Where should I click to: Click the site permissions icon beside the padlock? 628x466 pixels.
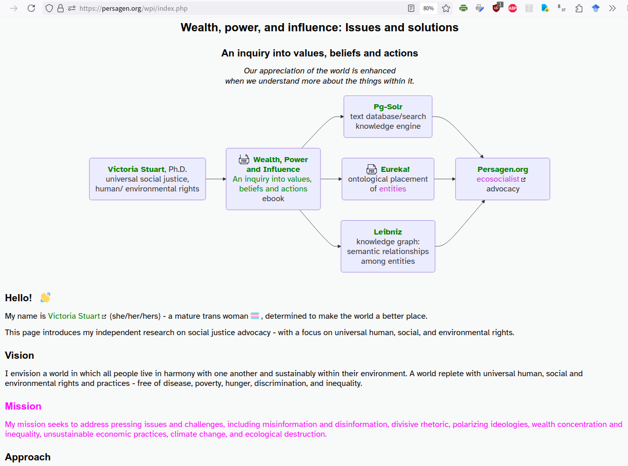tap(72, 8)
